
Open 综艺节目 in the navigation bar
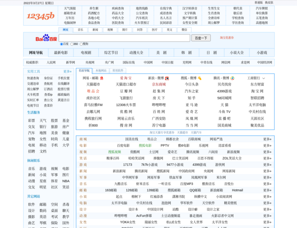coord(111,53)
